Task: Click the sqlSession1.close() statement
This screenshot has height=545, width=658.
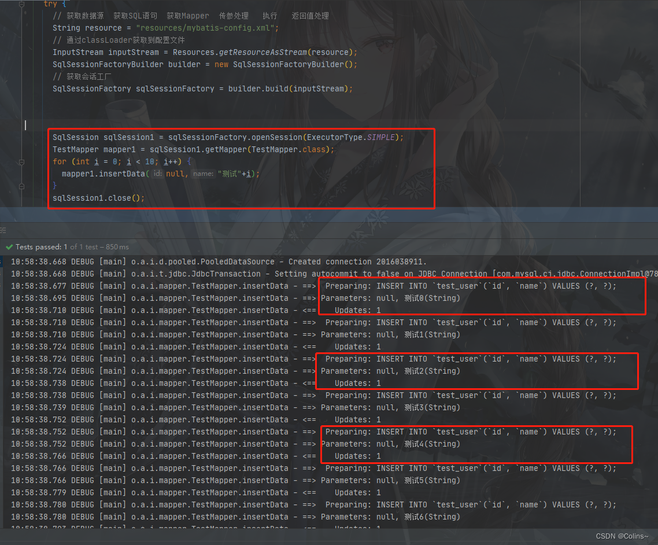Action: tap(99, 198)
